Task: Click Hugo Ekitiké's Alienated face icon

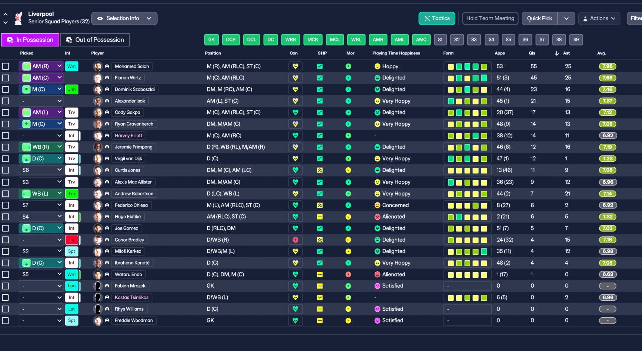Action: 377,217
